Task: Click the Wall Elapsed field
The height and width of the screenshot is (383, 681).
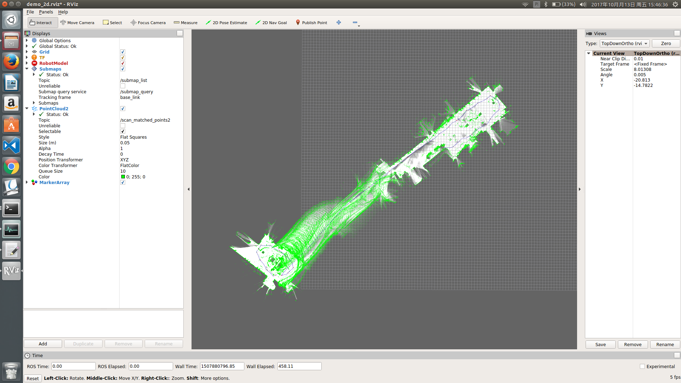Action: coord(299,366)
